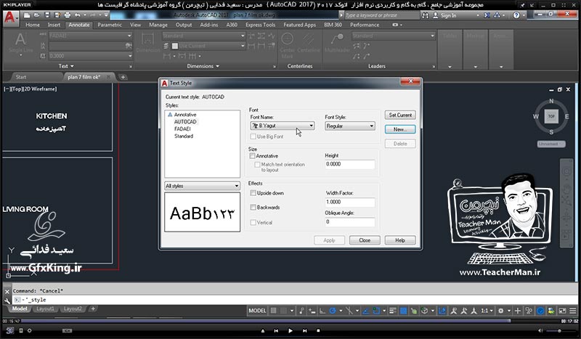Select the Center Mark tool
The width and height of the screenshot is (581, 339).
click(287, 44)
